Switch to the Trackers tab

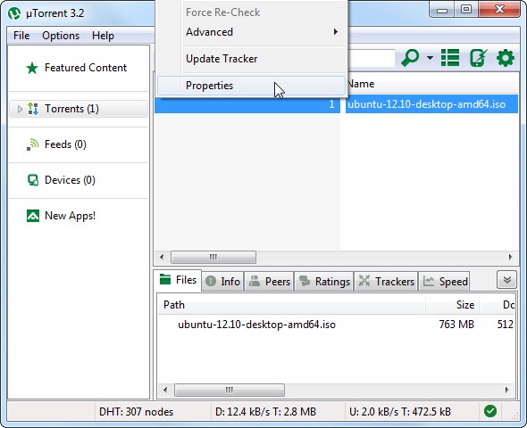387,281
